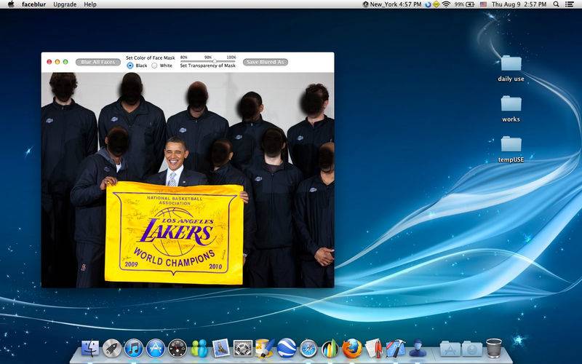Zoom the faceblur window with green button
The height and width of the screenshot is (364, 582).
point(65,62)
